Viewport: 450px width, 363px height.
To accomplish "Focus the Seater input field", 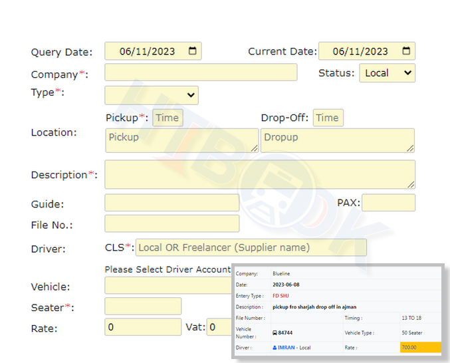I will [143, 306].
